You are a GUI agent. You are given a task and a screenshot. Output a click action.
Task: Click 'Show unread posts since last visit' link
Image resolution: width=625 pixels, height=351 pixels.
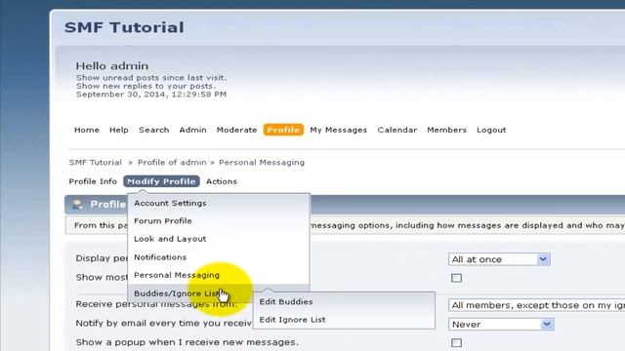point(151,78)
